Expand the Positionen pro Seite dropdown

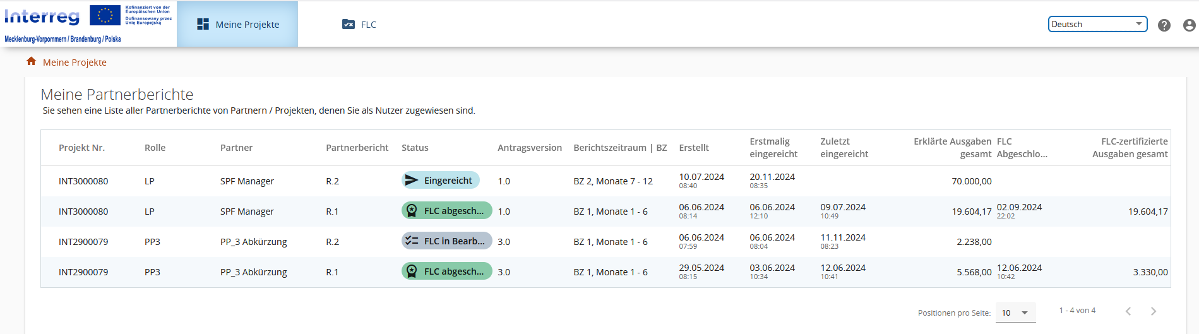1015,313
